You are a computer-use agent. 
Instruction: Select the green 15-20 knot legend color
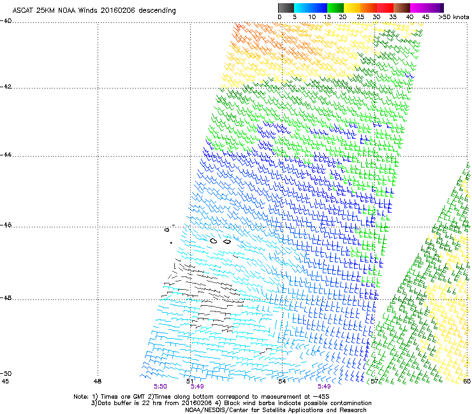[336, 8]
